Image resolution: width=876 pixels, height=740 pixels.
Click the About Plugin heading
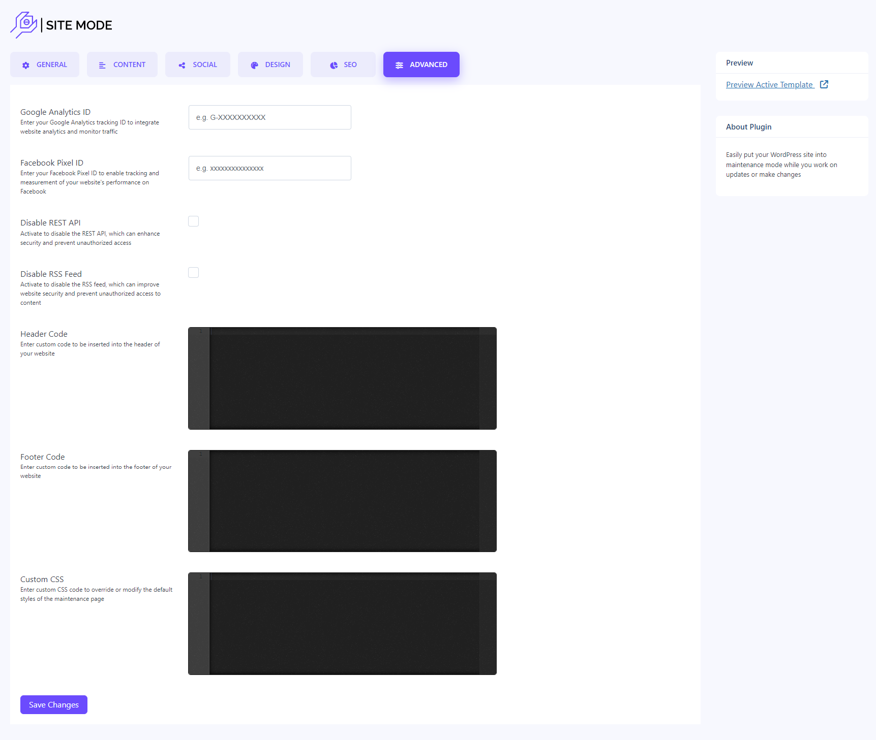[748, 127]
